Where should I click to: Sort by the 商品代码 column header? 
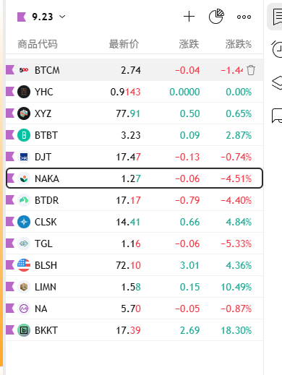coord(38,44)
